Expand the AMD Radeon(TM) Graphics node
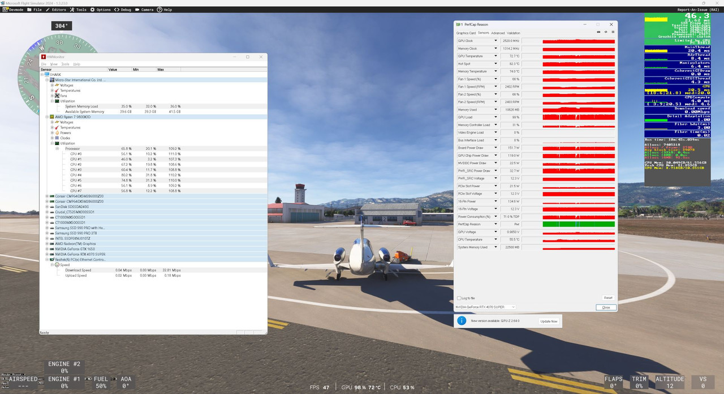Image resolution: width=724 pixels, height=394 pixels. point(47,244)
